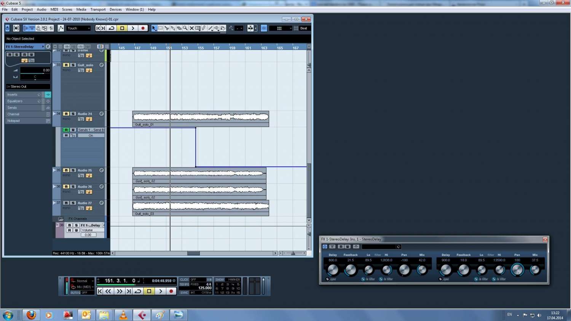Image resolution: width=571 pixels, height=321 pixels.
Task: Choose the Range Selection tool
Action: pos(160,28)
